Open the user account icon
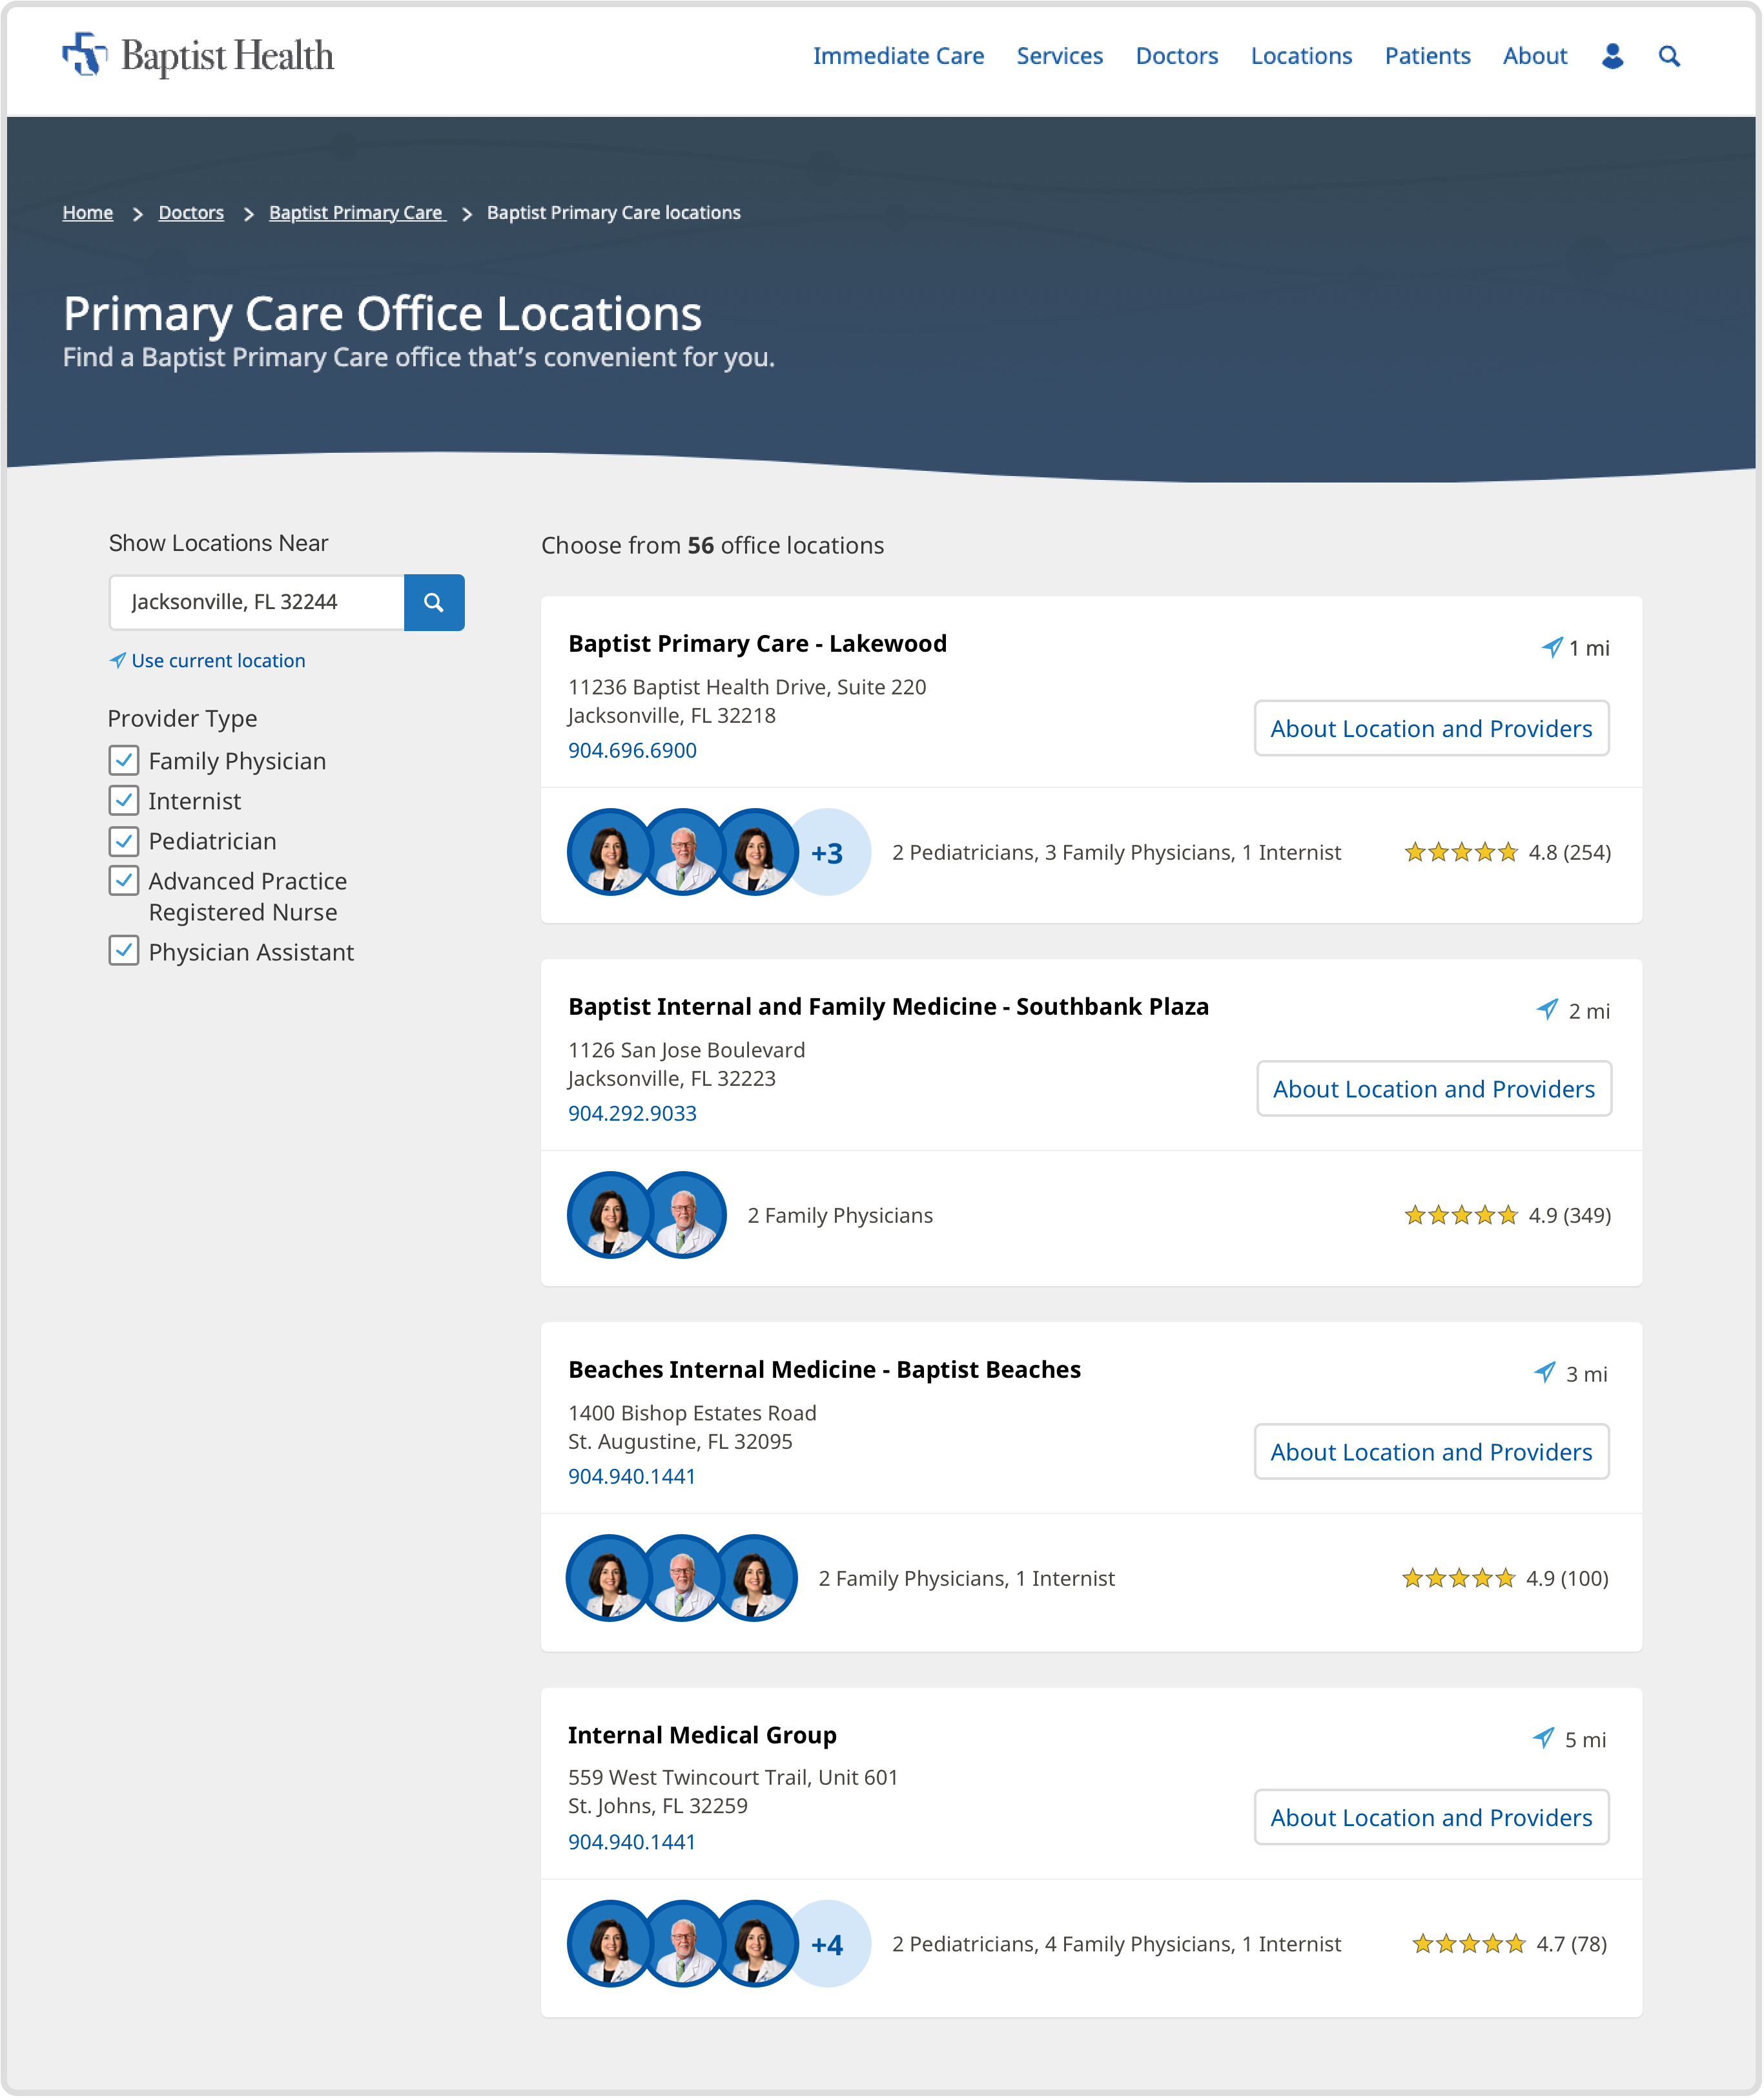 pyautogui.click(x=1612, y=56)
